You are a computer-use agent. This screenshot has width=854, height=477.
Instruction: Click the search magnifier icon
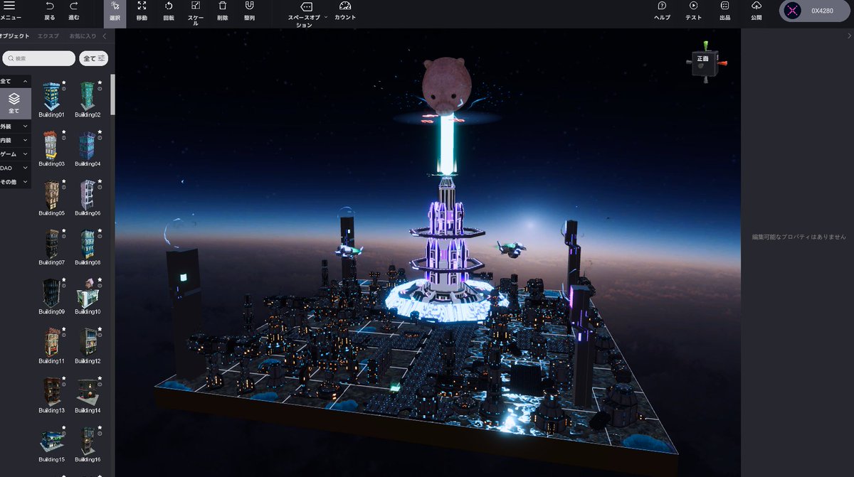coord(10,58)
